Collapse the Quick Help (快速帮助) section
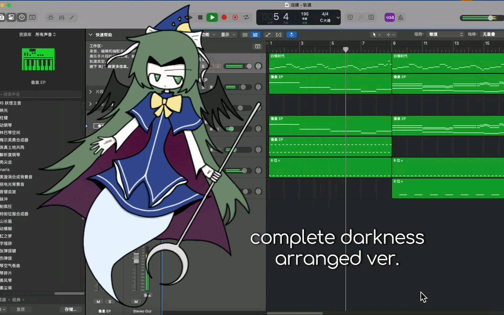Image resolution: width=504 pixels, height=315 pixels. coord(90,35)
